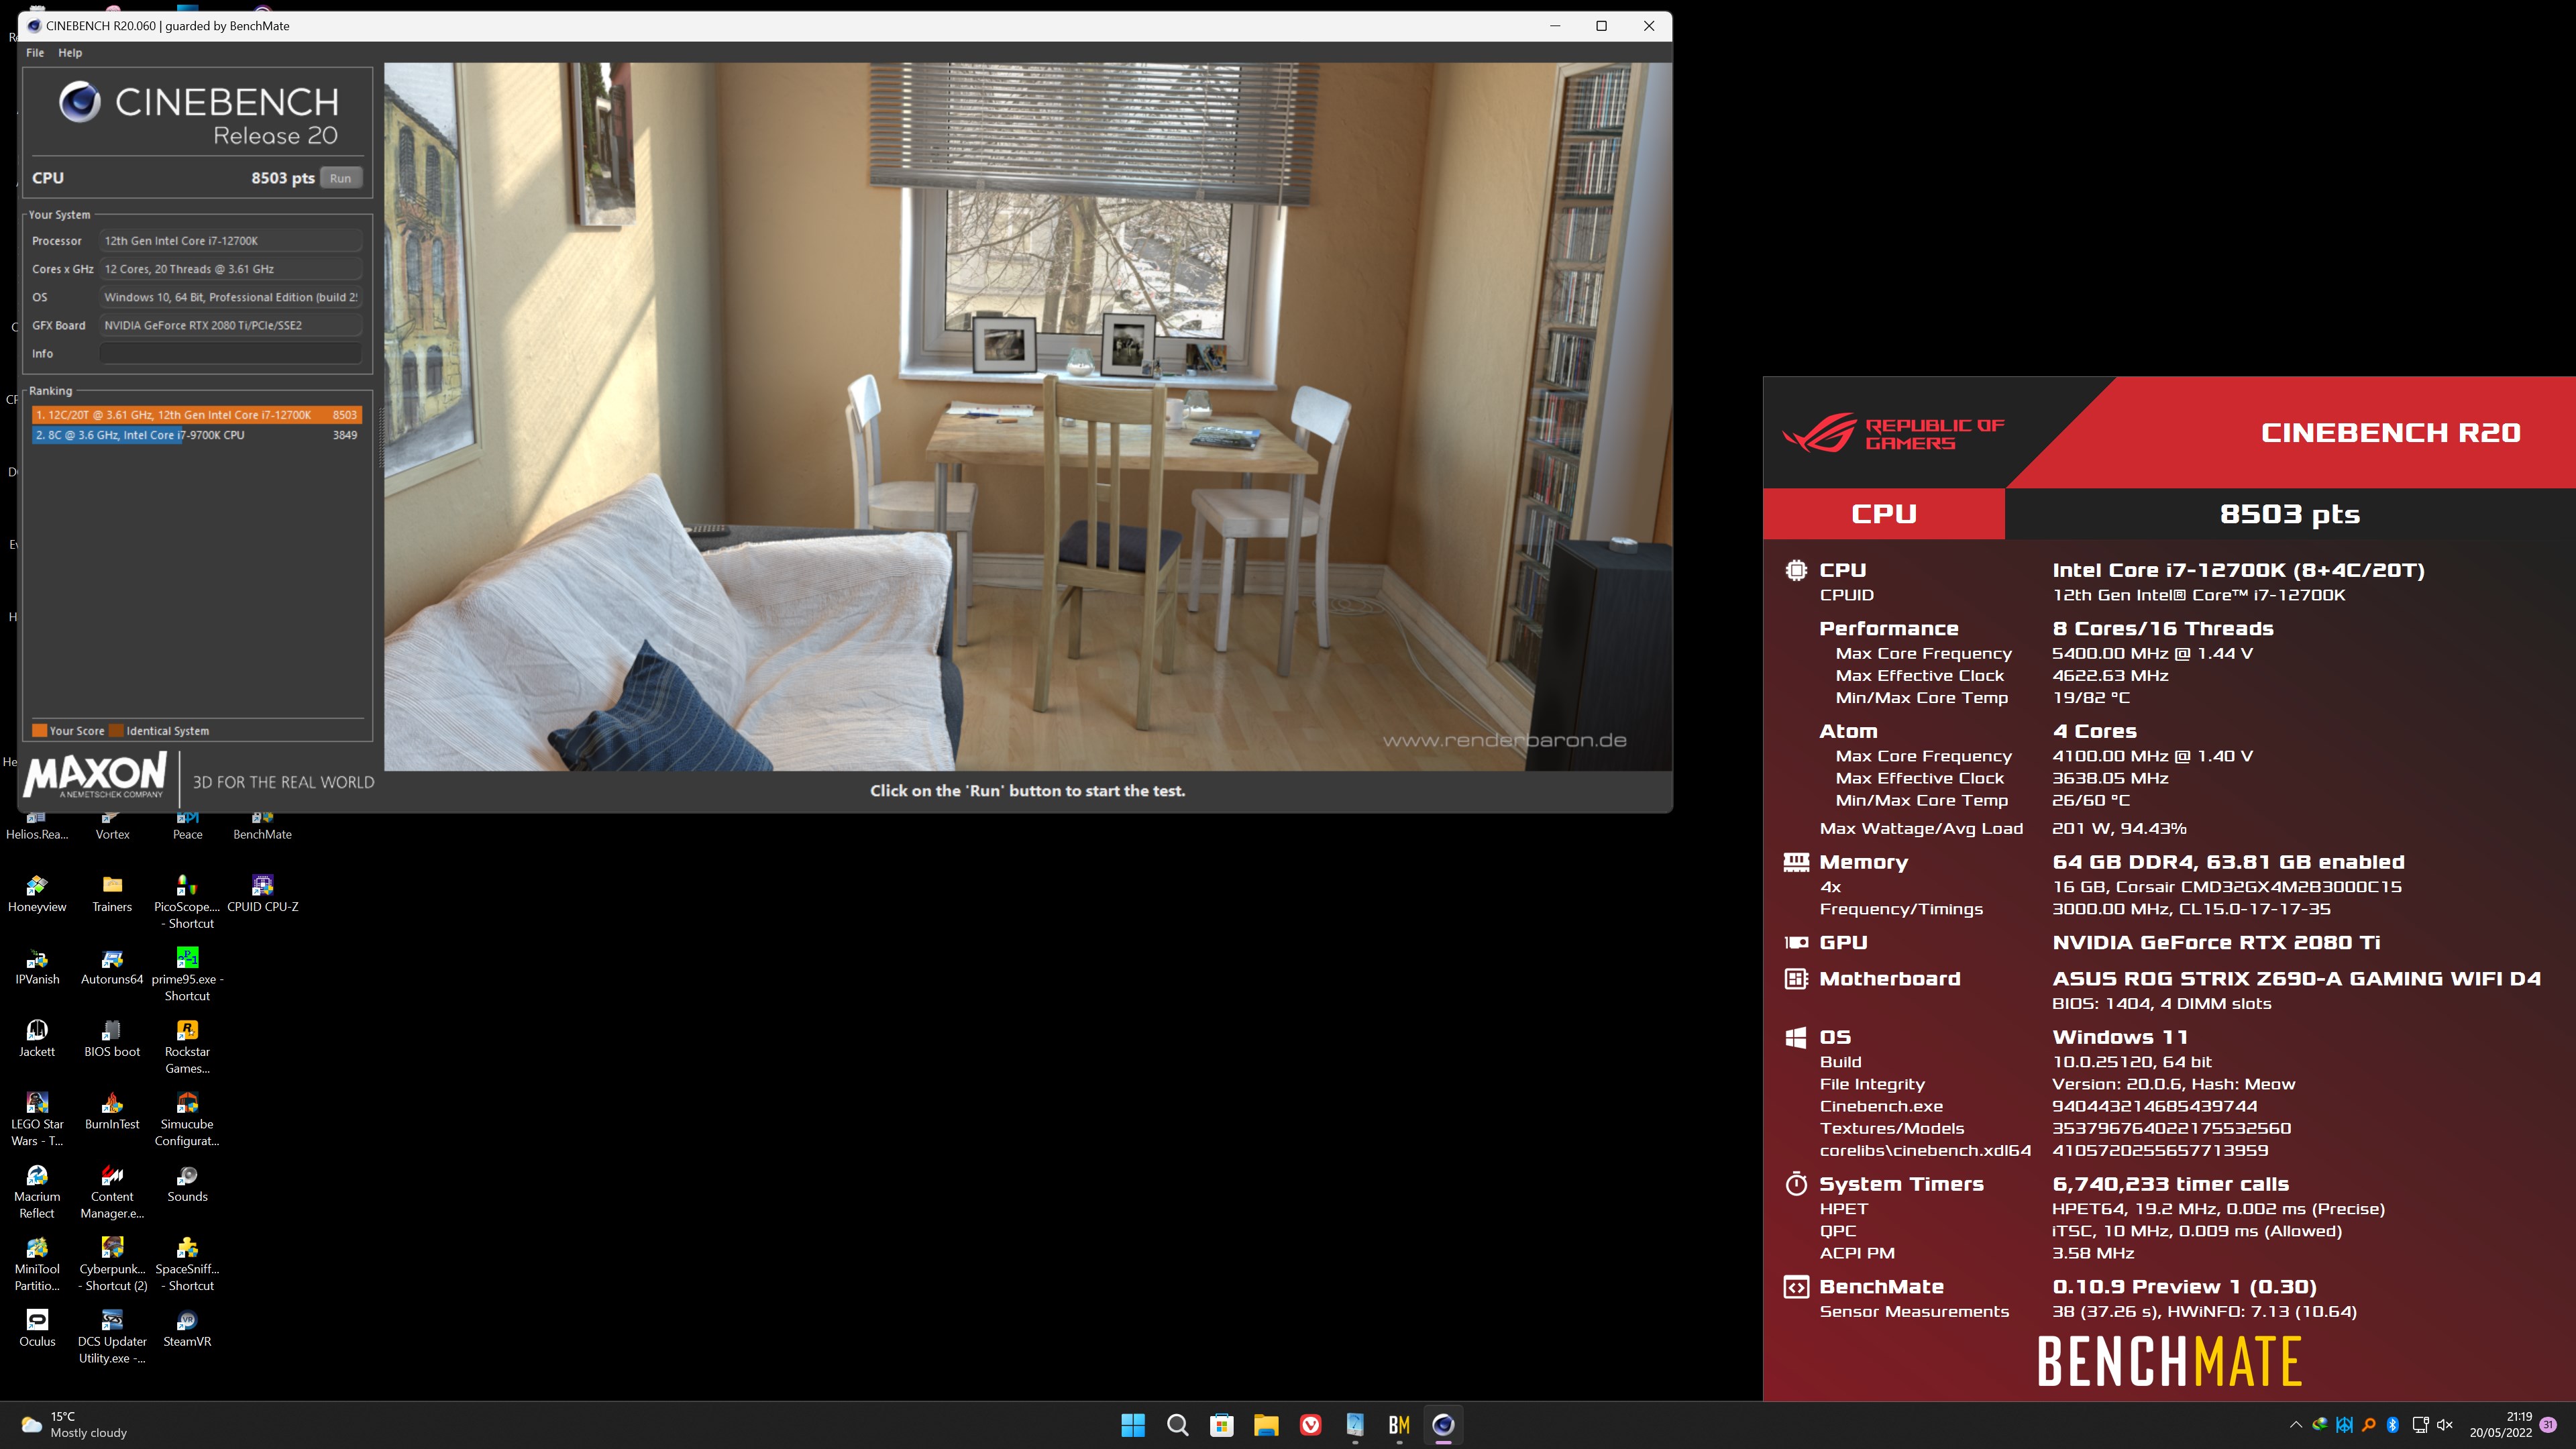Open the weather widget showing 15°C
Viewport: 2576px width, 1449px height.
pos(75,1425)
